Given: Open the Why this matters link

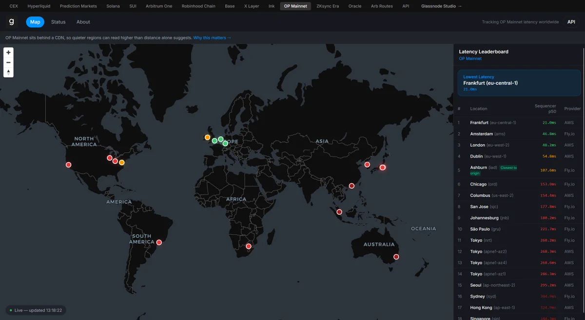Looking at the screenshot, I should pyautogui.click(x=212, y=38).
